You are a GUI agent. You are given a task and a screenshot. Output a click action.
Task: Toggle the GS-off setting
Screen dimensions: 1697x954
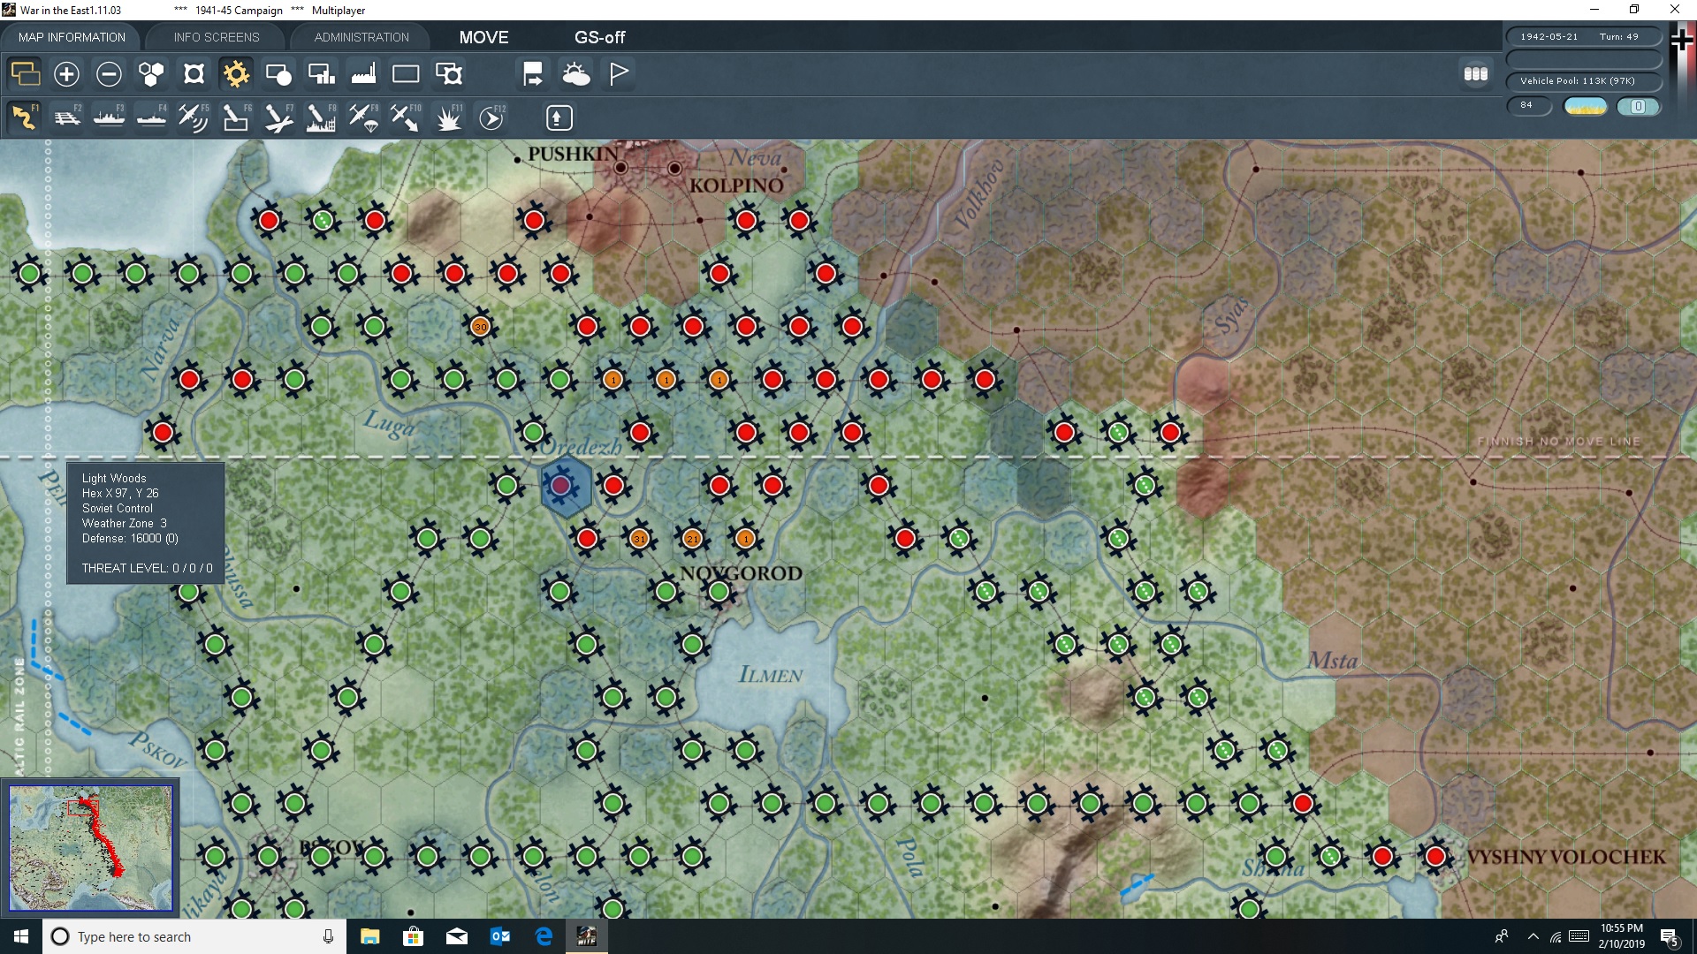click(601, 37)
